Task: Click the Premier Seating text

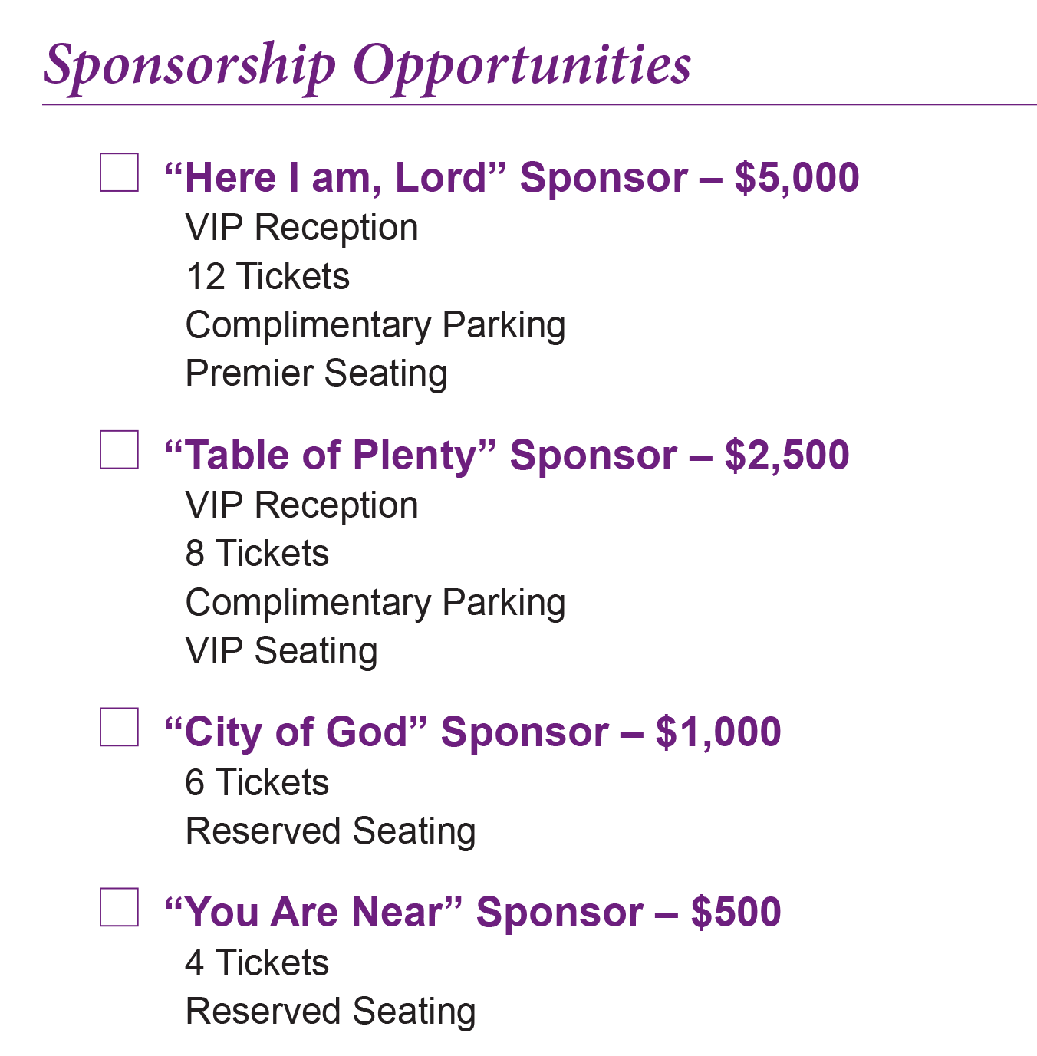Action: pyautogui.click(x=317, y=375)
